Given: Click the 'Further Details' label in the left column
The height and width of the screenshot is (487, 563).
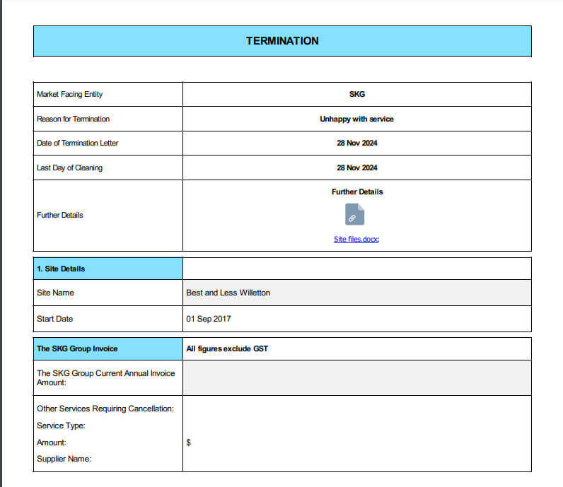Looking at the screenshot, I should pyautogui.click(x=60, y=215).
